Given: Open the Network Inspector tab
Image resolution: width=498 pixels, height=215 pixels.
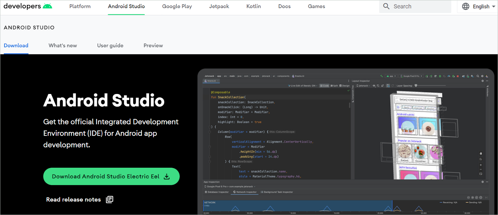Looking at the screenshot, I should point(245,192).
